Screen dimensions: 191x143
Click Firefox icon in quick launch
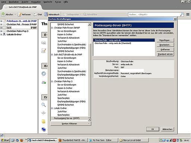tap(22, 140)
